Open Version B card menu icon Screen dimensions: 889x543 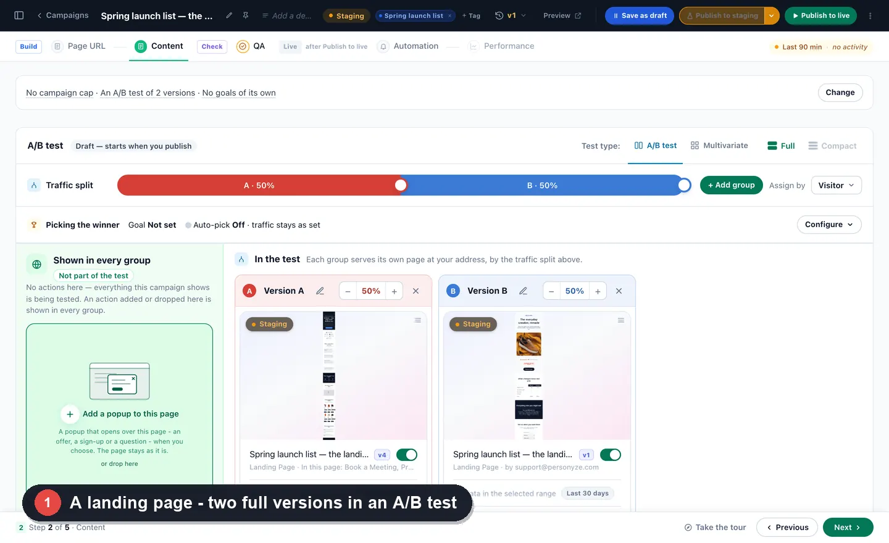click(x=621, y=320)
